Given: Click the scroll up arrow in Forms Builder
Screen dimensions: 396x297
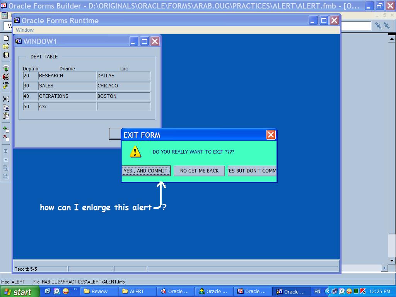Looking at the screenshot, I should (x=392, y=39).
